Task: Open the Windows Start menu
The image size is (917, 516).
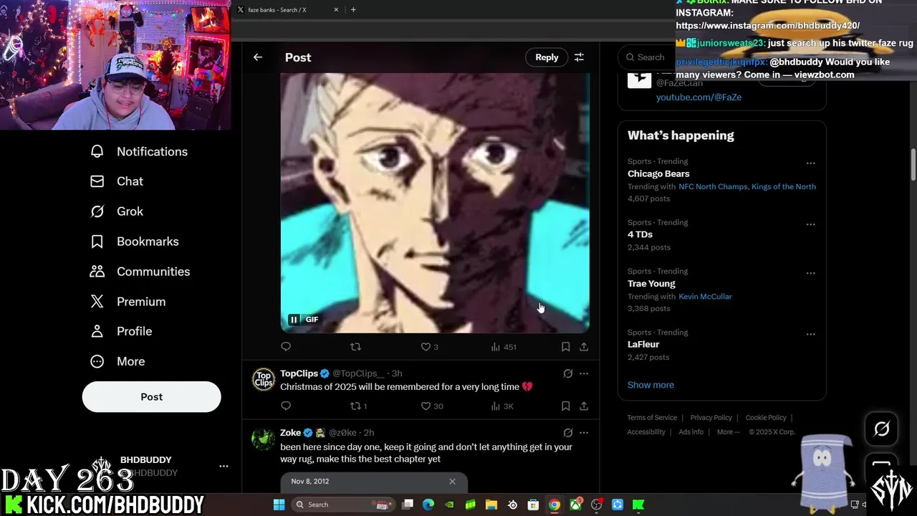Action: coord(279,505)
